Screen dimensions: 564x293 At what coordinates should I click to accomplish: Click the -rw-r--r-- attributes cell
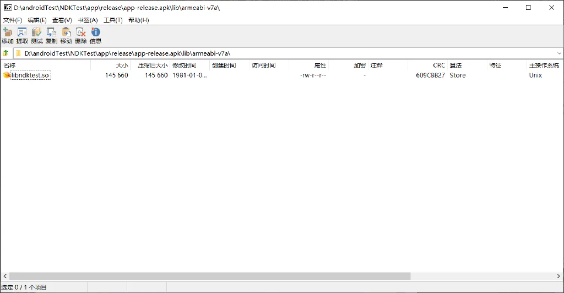coord(313,75)
